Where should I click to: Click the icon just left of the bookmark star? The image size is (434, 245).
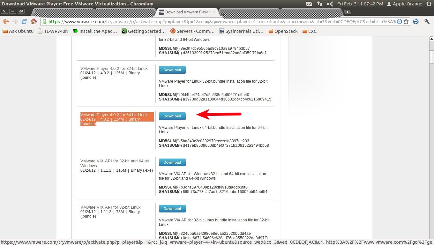pyautogui.click(x=399, y=21)
